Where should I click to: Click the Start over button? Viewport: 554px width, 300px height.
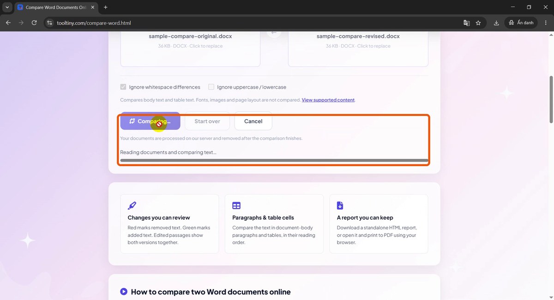pos(207,121)
